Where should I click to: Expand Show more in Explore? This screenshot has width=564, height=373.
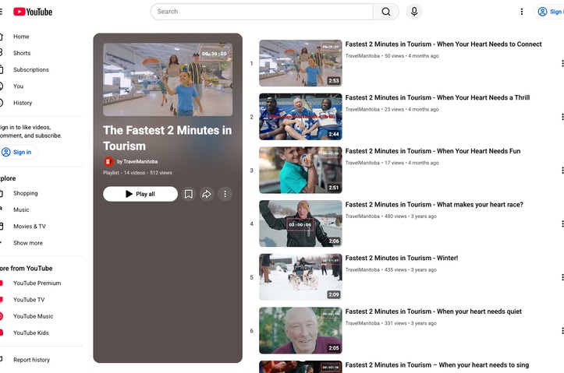[x=28, y=242]
